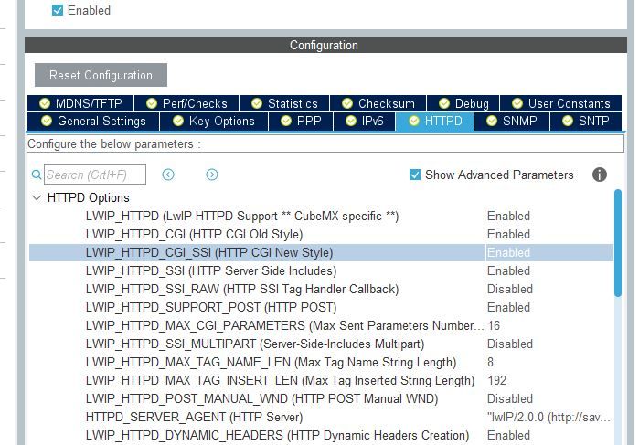Open the PPP tab

[x=301, y=122]
